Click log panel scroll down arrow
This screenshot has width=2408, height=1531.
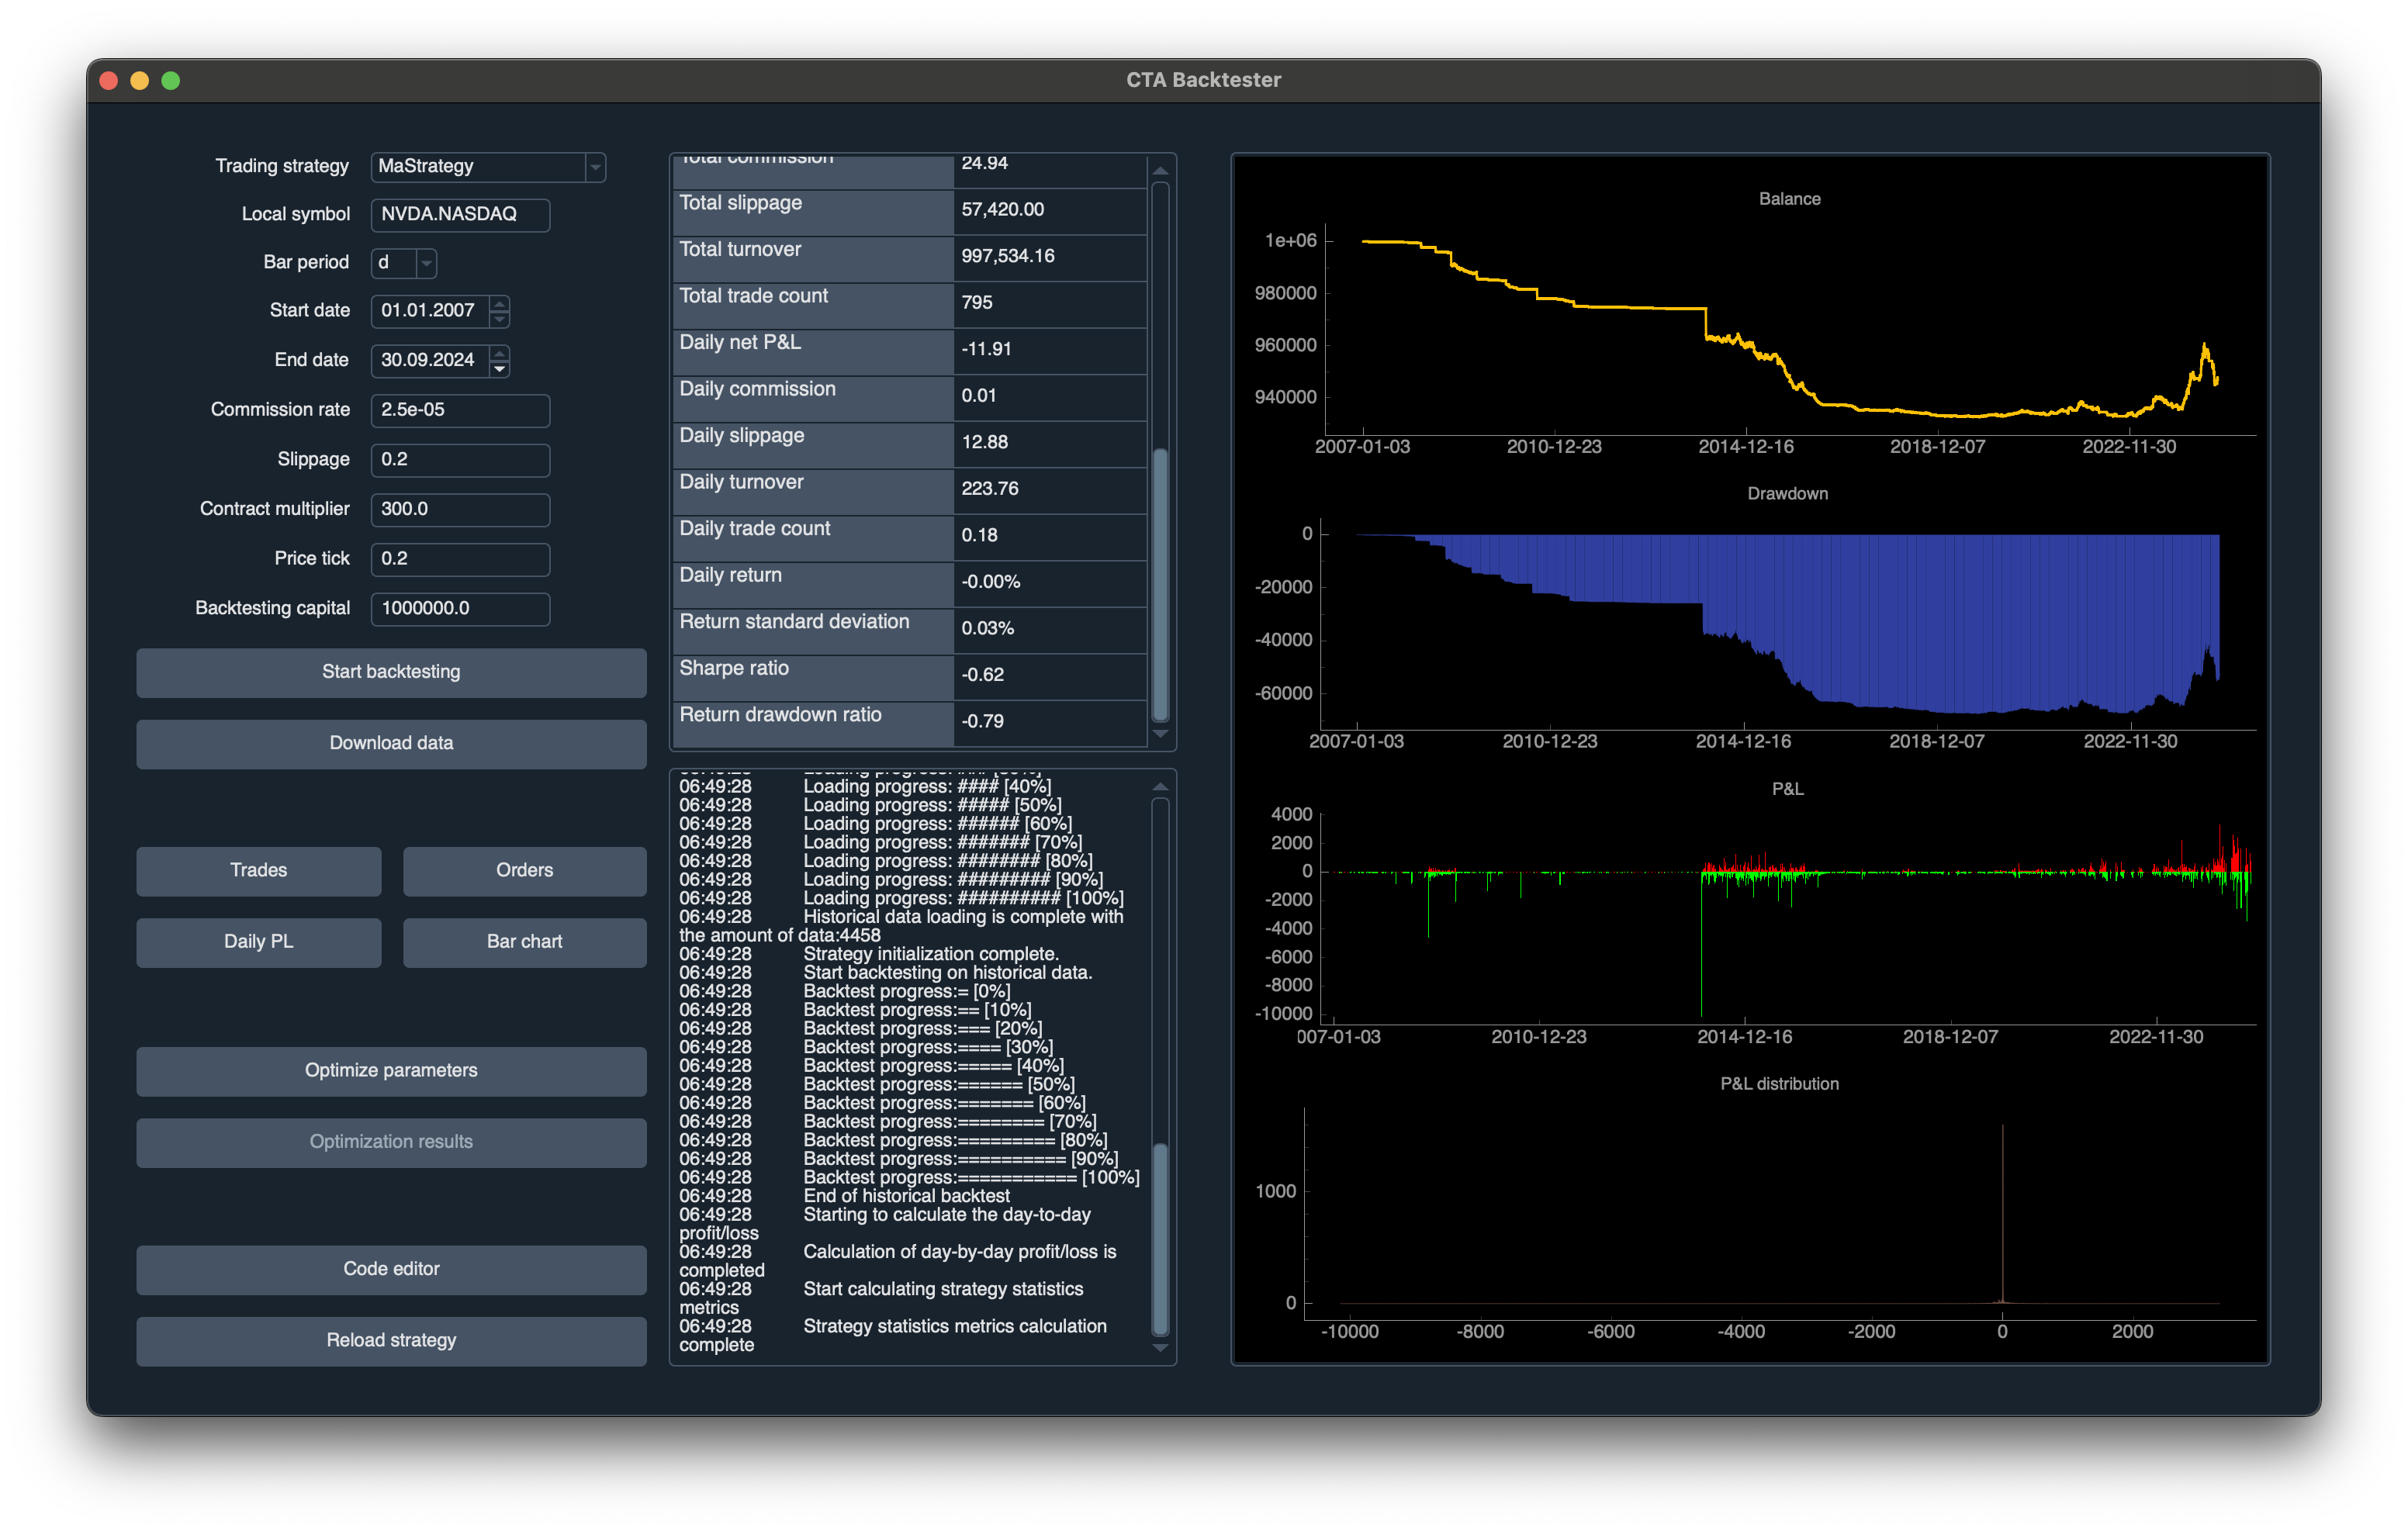point(1160,1348)
